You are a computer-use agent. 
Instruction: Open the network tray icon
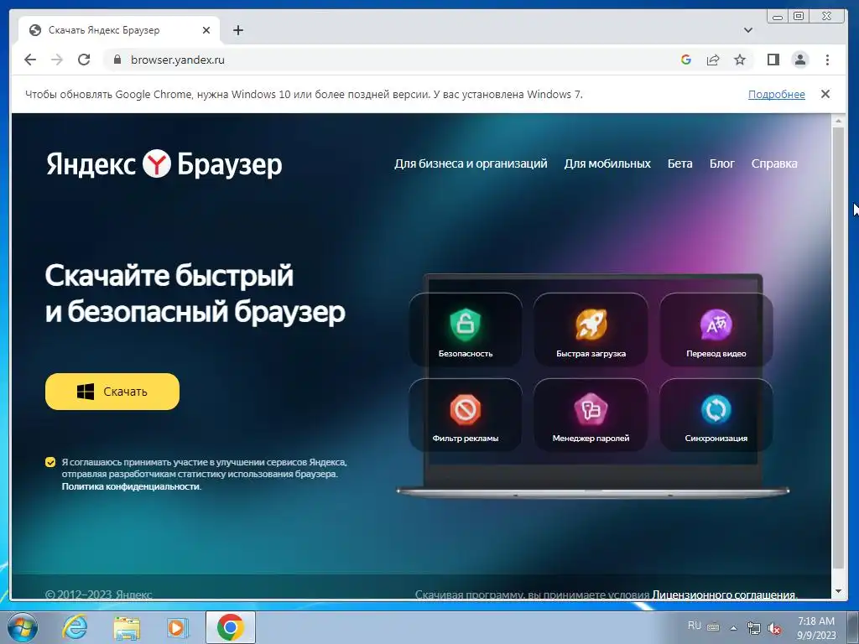tap(754, 629)
